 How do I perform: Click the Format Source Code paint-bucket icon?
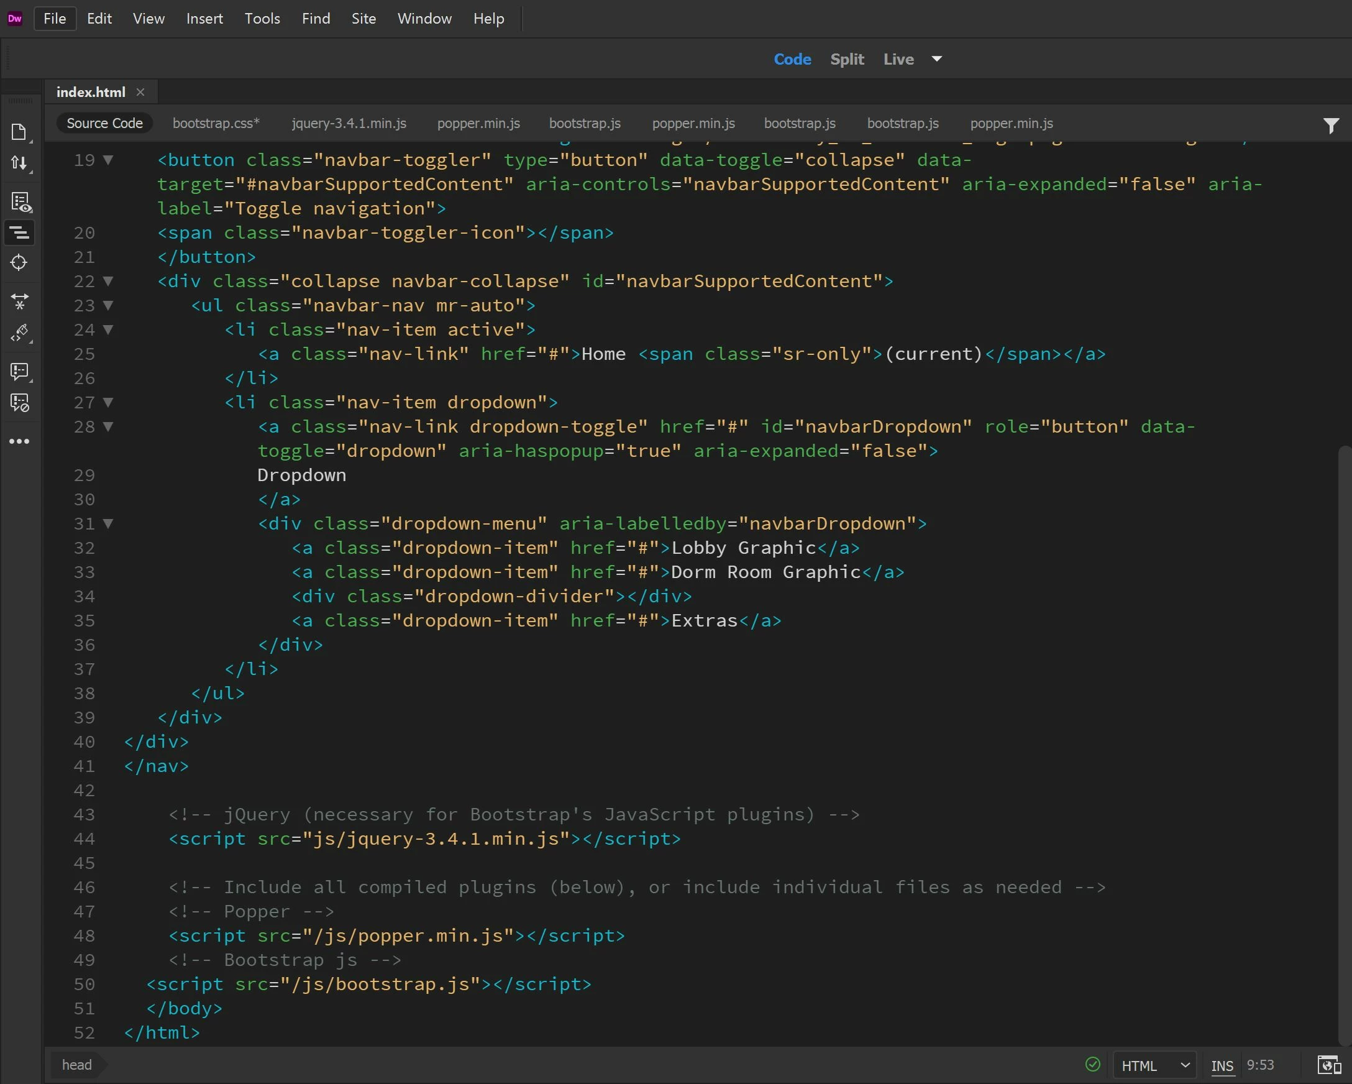coord(19,333)
